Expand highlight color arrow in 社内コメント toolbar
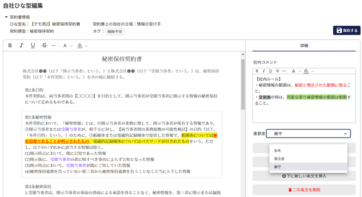Viewport: 362px width, 197px height. coord(312,71)
